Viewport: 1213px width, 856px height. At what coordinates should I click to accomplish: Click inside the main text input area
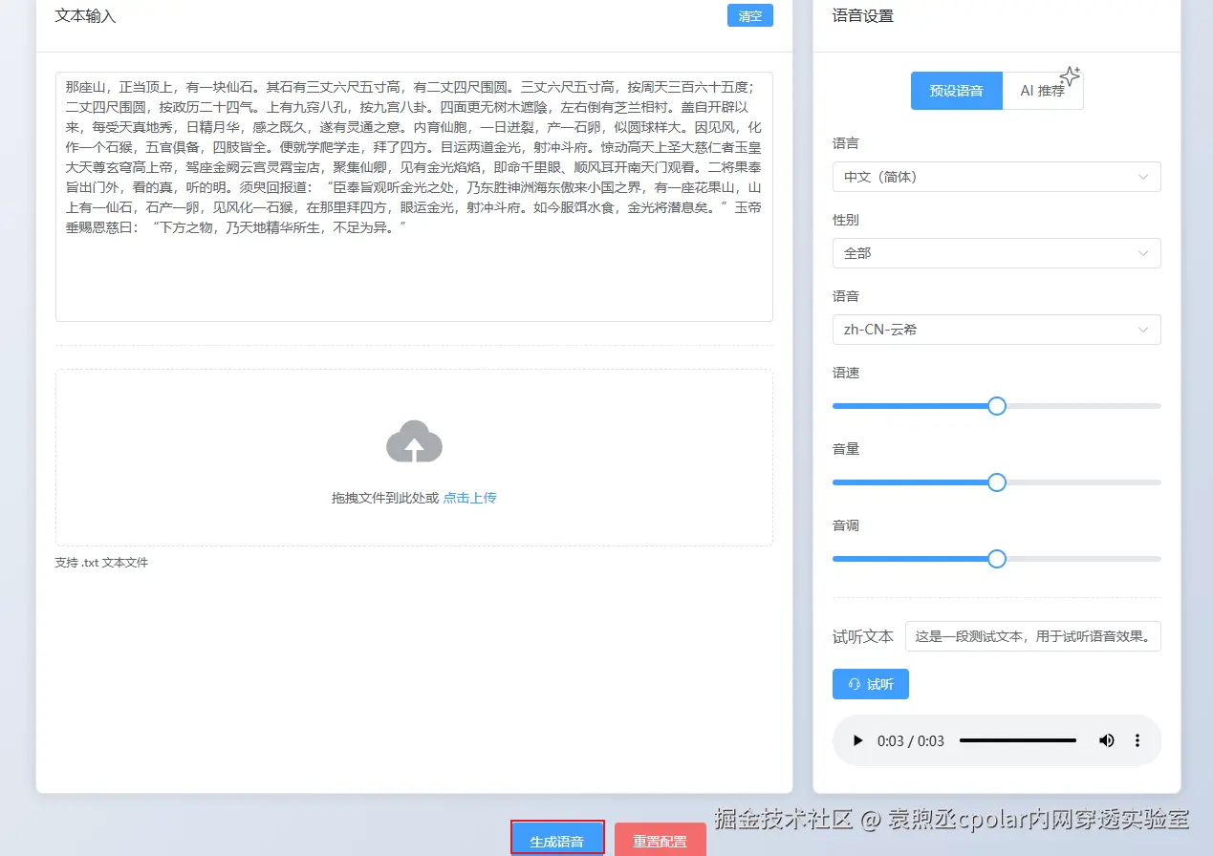pyautogui.click(x=414, y=197)
